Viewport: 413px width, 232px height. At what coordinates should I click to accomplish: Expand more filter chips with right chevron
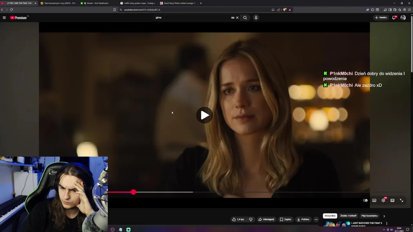tap(384, 216)
